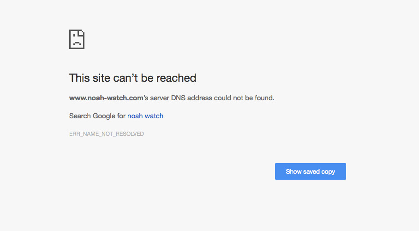Click the ERR_NAME_NOT_RESOLVED error code
Viewport: 419px width, 231px height.
click(107, 134)
